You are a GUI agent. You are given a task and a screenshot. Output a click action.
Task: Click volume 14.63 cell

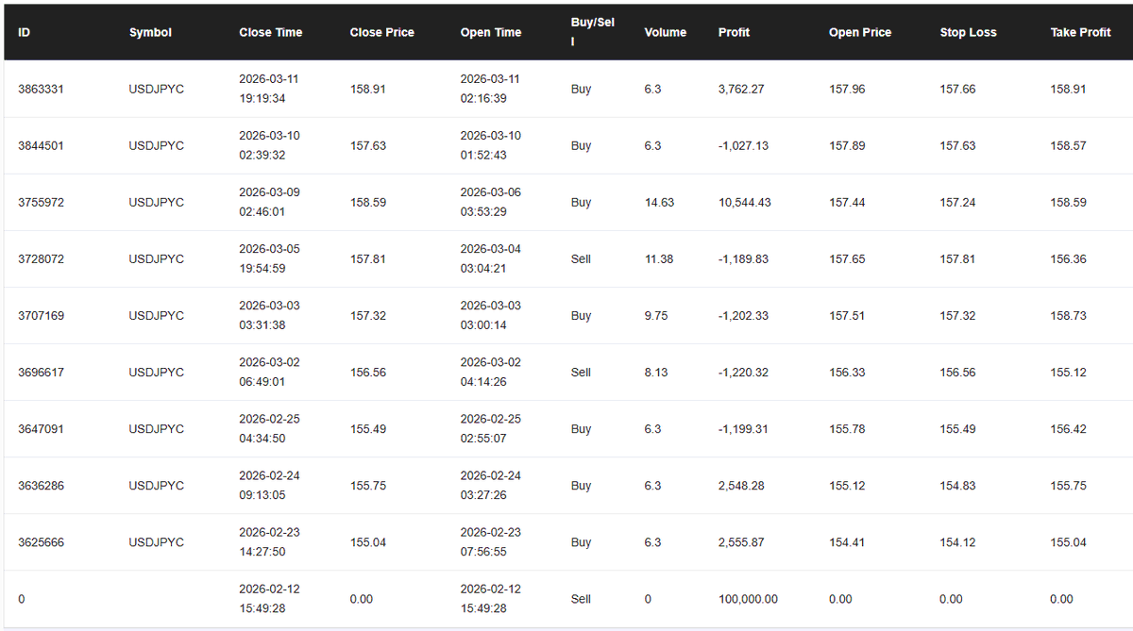pyautogui.click(x=659, y=202)
